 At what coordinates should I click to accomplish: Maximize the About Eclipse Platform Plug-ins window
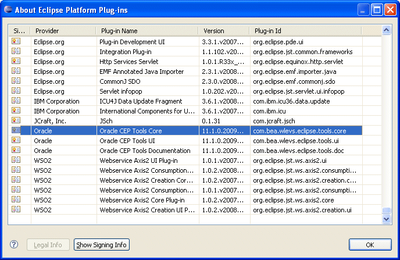point(377,10)
